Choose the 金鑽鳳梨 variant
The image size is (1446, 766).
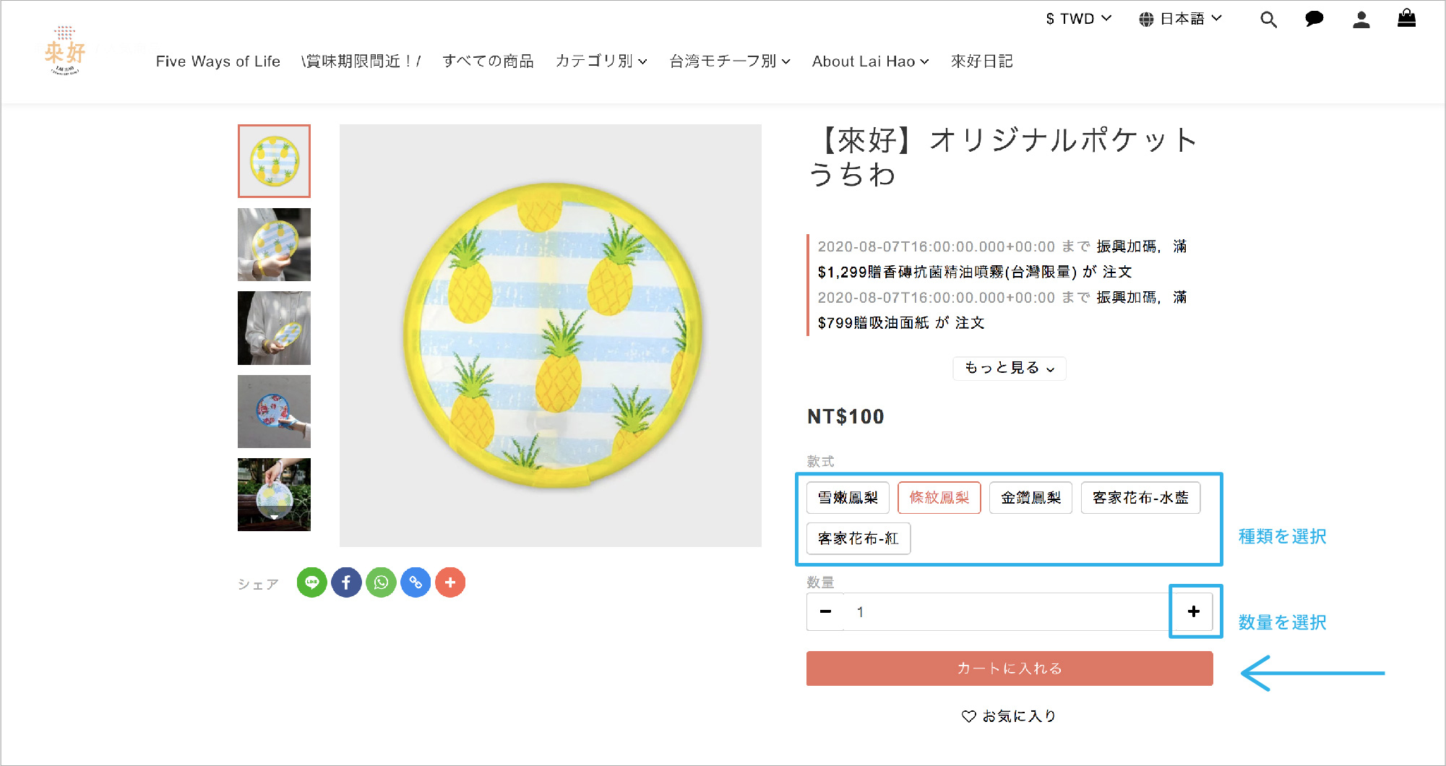tap(1030, 498)
